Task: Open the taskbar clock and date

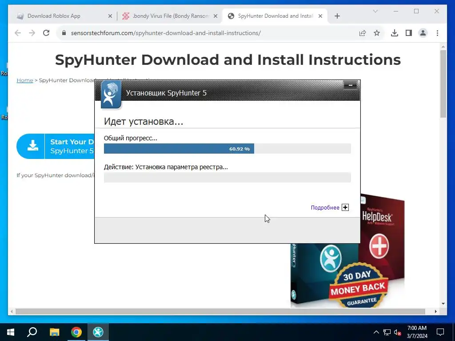Action: point(417,332)
